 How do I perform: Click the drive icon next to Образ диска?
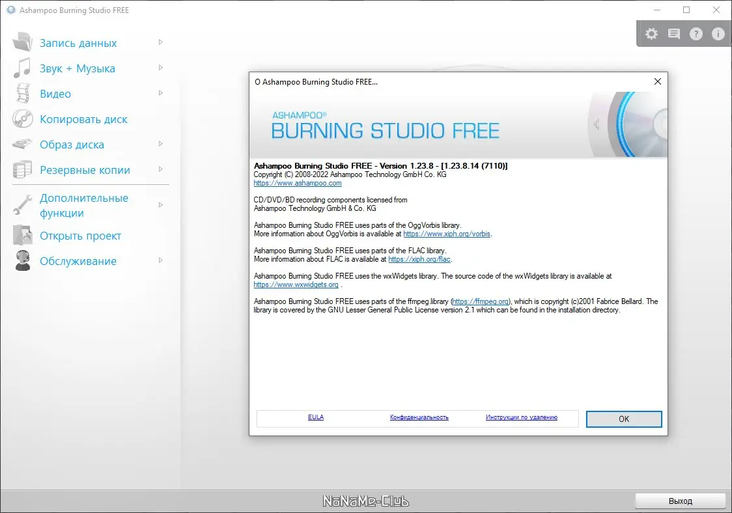(22, 144)
